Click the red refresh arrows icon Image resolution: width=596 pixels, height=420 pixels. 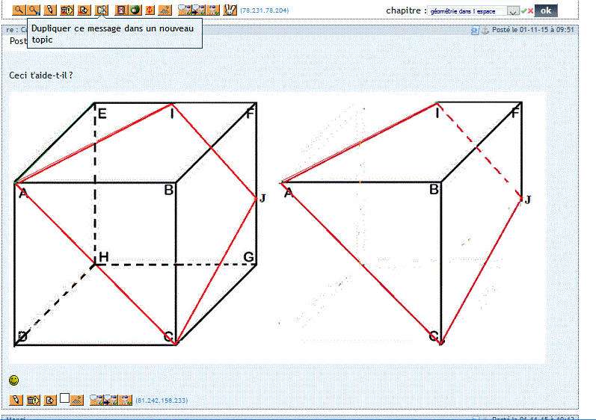pos(150,10)
